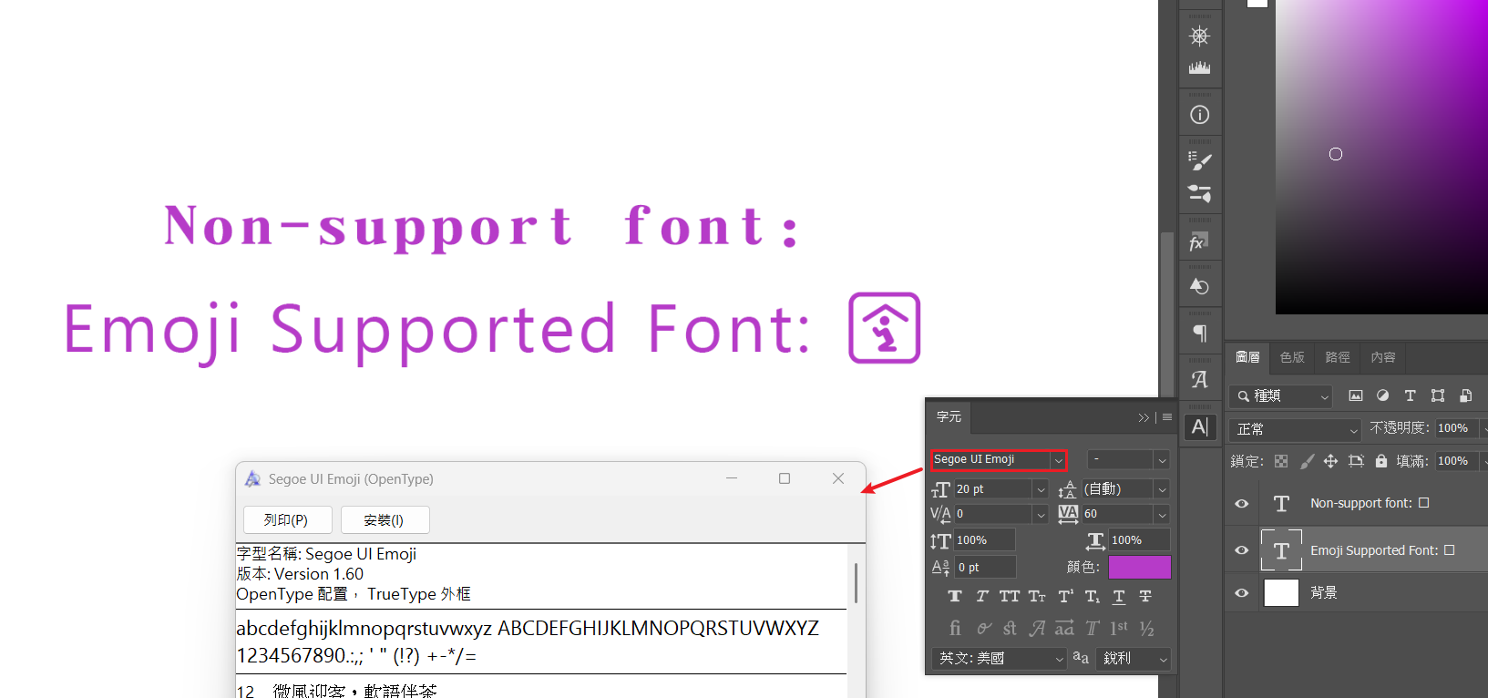Screen dimensions: 1488x698
Task: Switch to the 路徑 tab
Action: click(x=1338, y=357)
